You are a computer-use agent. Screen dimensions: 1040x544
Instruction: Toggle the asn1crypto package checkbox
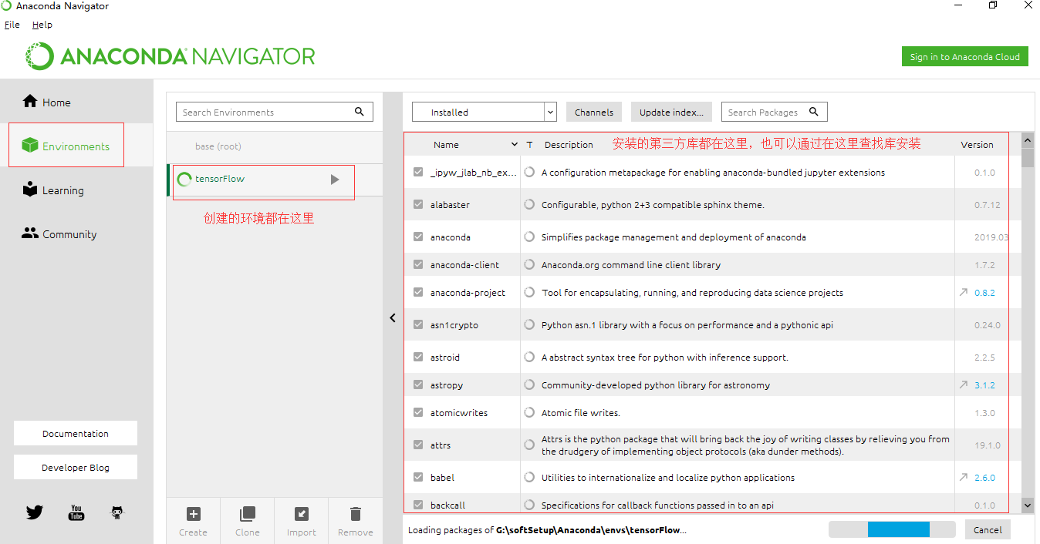click(x=418, y=325)
